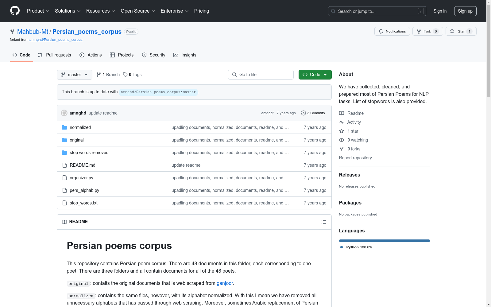Select the README tab label

[79, 222]
